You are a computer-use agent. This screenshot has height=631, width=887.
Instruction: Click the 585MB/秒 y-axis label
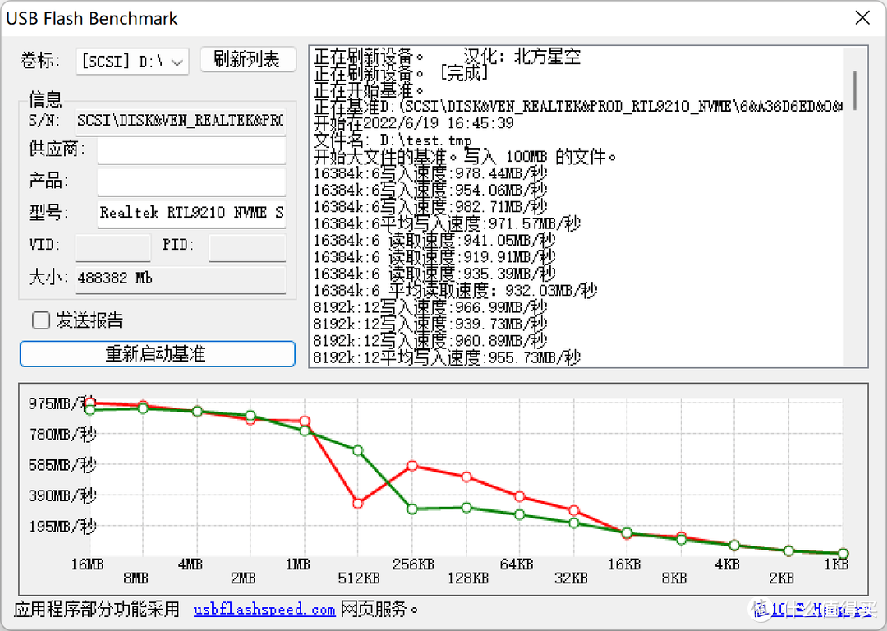click(x=62, y=464)
